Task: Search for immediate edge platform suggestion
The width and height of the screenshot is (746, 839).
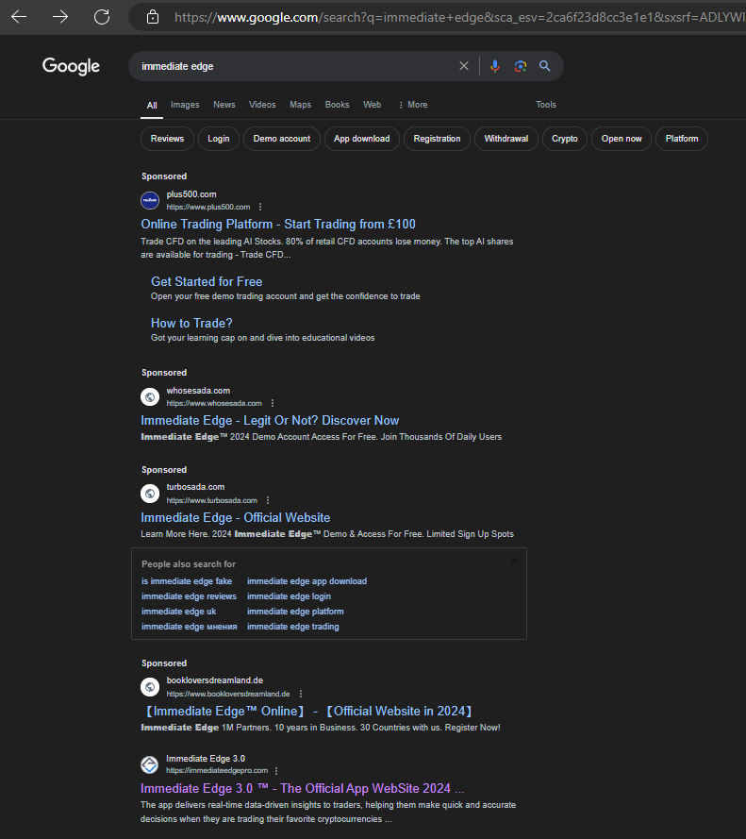Action: [295, 611]
